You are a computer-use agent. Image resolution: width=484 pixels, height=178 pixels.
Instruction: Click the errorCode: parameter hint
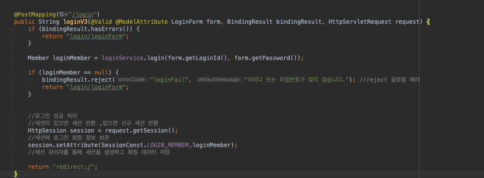tap(132, 80)
